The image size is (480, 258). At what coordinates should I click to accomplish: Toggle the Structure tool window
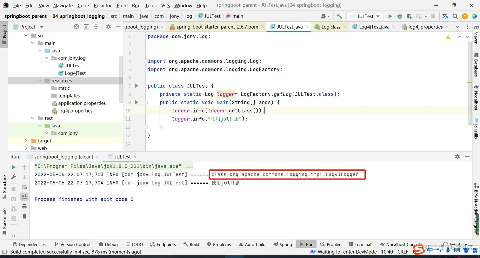pos(4,187)
